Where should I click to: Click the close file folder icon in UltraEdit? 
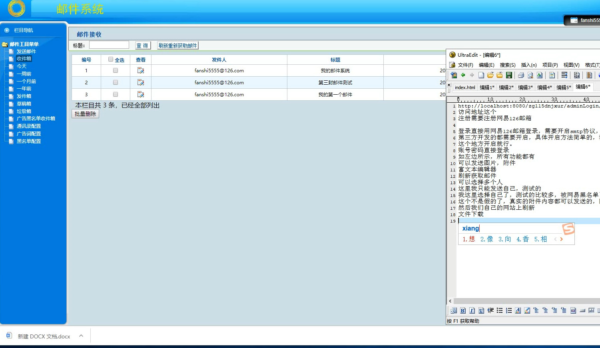500,75
